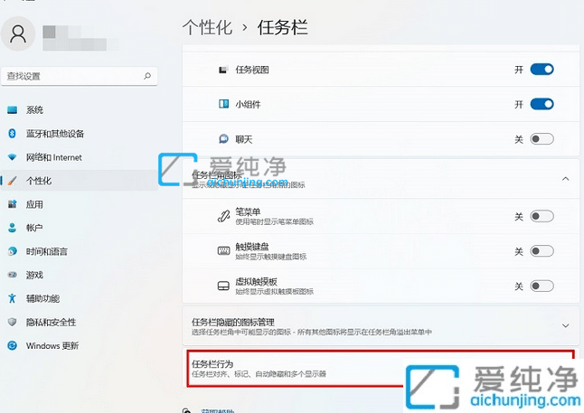Click the Bluetooth icon in sidebar
This screenshot has width=584, height=413.
[x=12, y=134]
